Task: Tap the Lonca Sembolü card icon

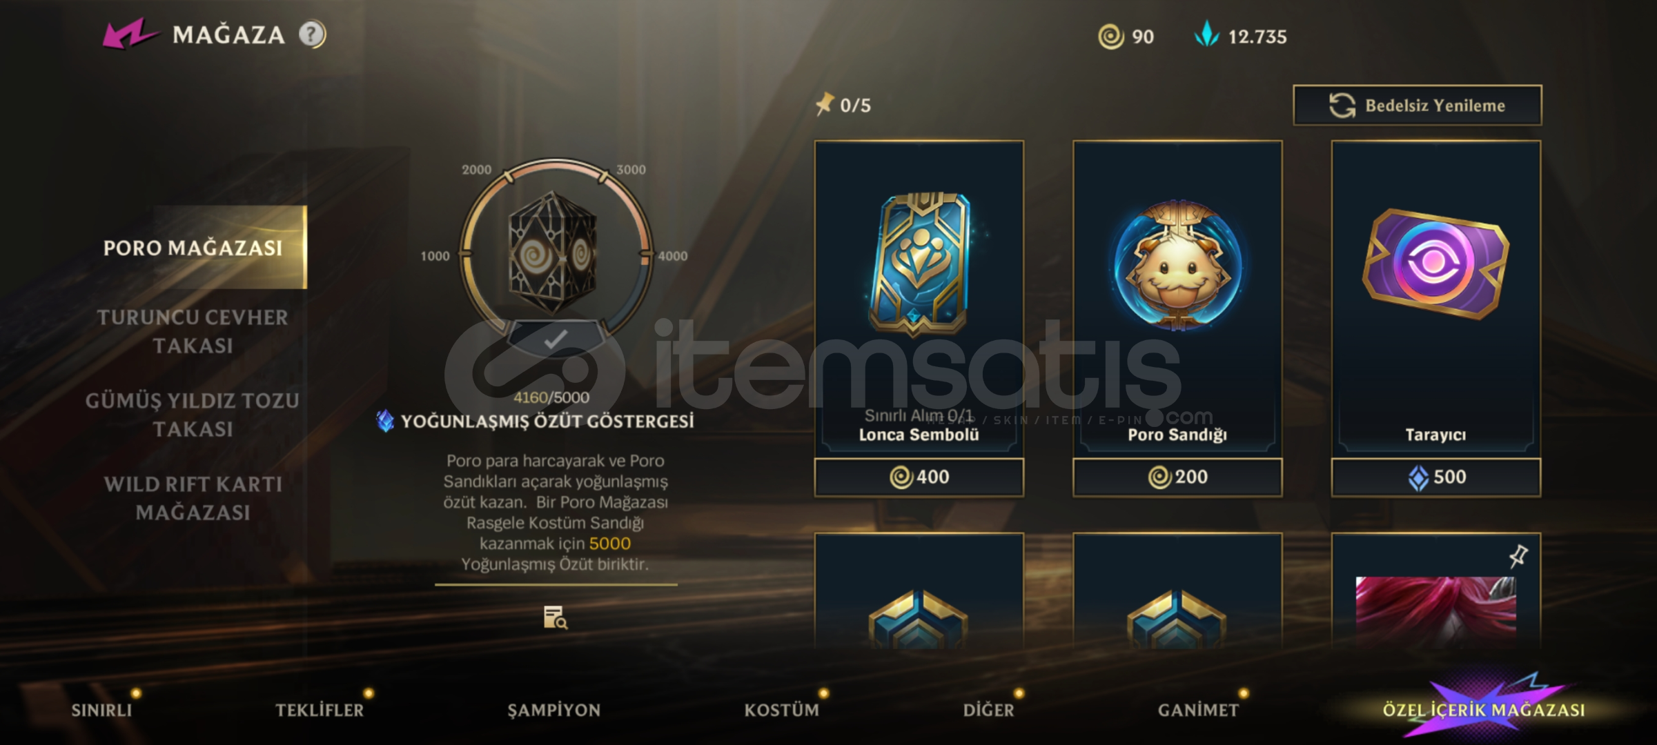Action: click(919, 264)
